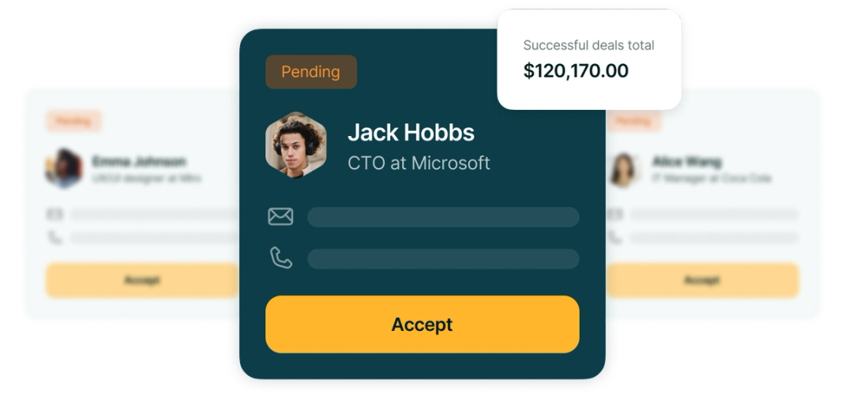
Task: Select the email field next to envelope
Action: (443, 217)
